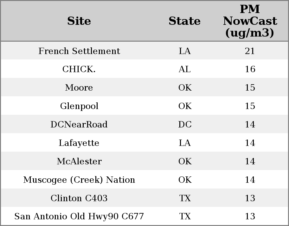Select French Settlement's PM value 21
This screenshot has height=226, width=289.
point(250,51)
